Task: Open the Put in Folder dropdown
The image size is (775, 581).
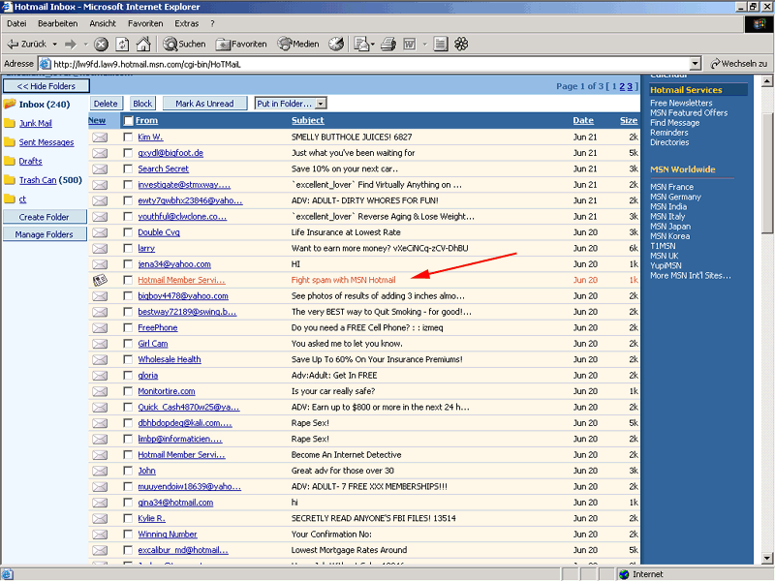Action: point(292,104)
